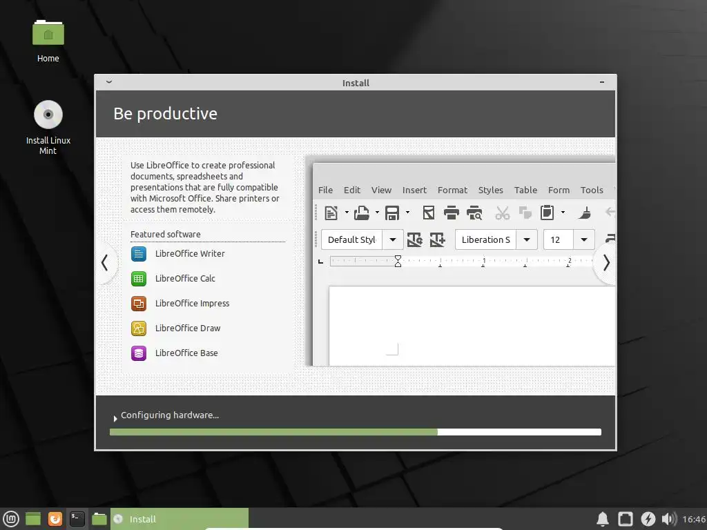
Task: Click Clone Formatting brush icon
Action: [585, 213]
